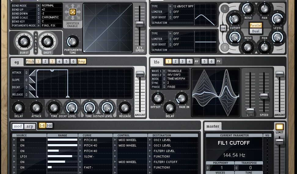
Task: Open the LFO Wave 2 dropdown
Action: [x=164, y=75]
